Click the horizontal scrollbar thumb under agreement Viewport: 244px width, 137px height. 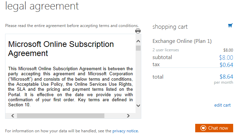coord(60,116)
